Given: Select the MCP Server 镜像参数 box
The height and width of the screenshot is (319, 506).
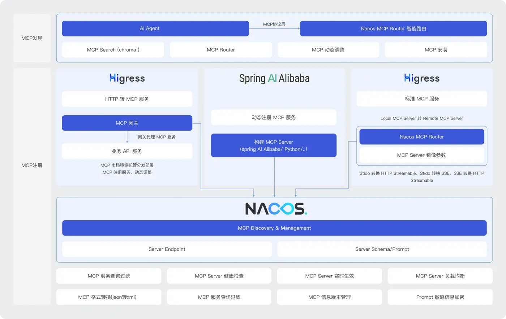Looking at the screenshot, I should (x=422, y=155).
